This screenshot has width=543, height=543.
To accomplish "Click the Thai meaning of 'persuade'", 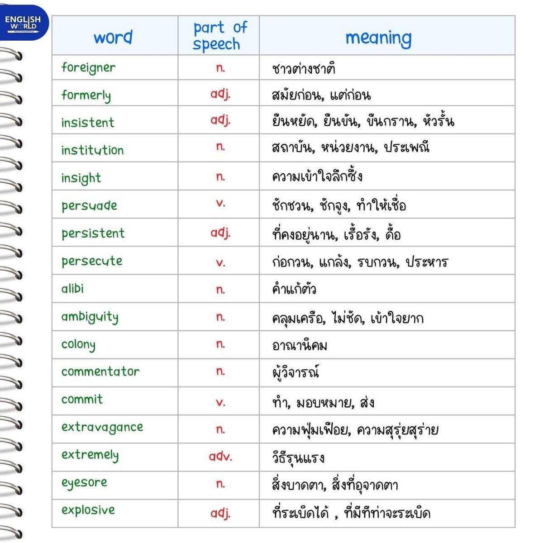I will [339, 205].
